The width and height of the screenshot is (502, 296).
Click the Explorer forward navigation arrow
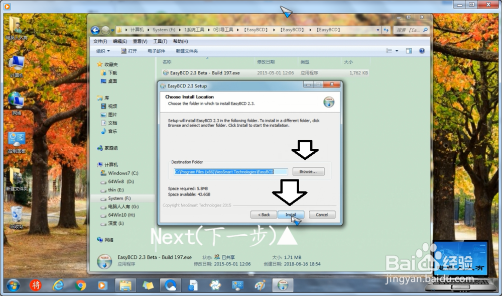pos(105,30)
